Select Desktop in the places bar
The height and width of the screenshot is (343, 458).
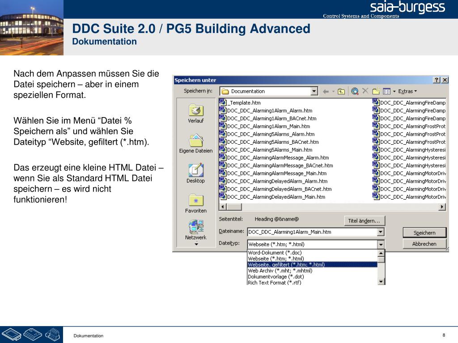[x=196, y=173]
